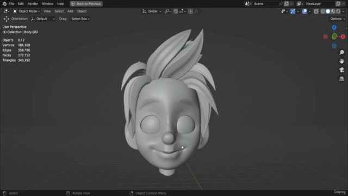Click the Rotate View mouse hint icon
Screen dimensions: 348x196
(68, 193)
